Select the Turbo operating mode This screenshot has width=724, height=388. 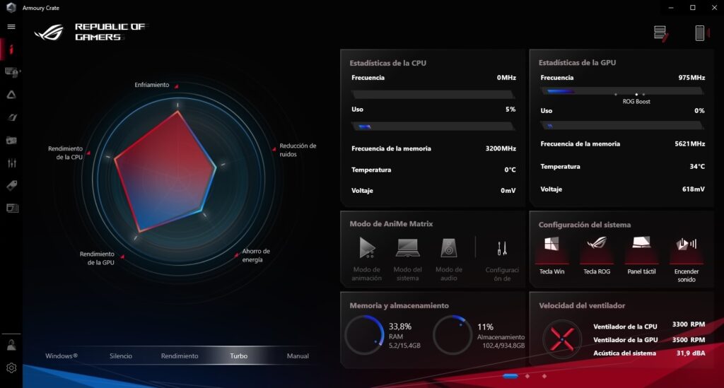click(x=239, y=355)
